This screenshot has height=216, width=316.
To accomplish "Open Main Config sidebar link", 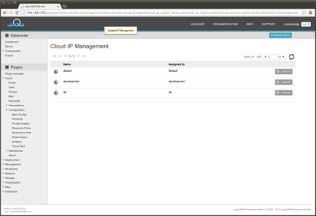I will (19, 114).
